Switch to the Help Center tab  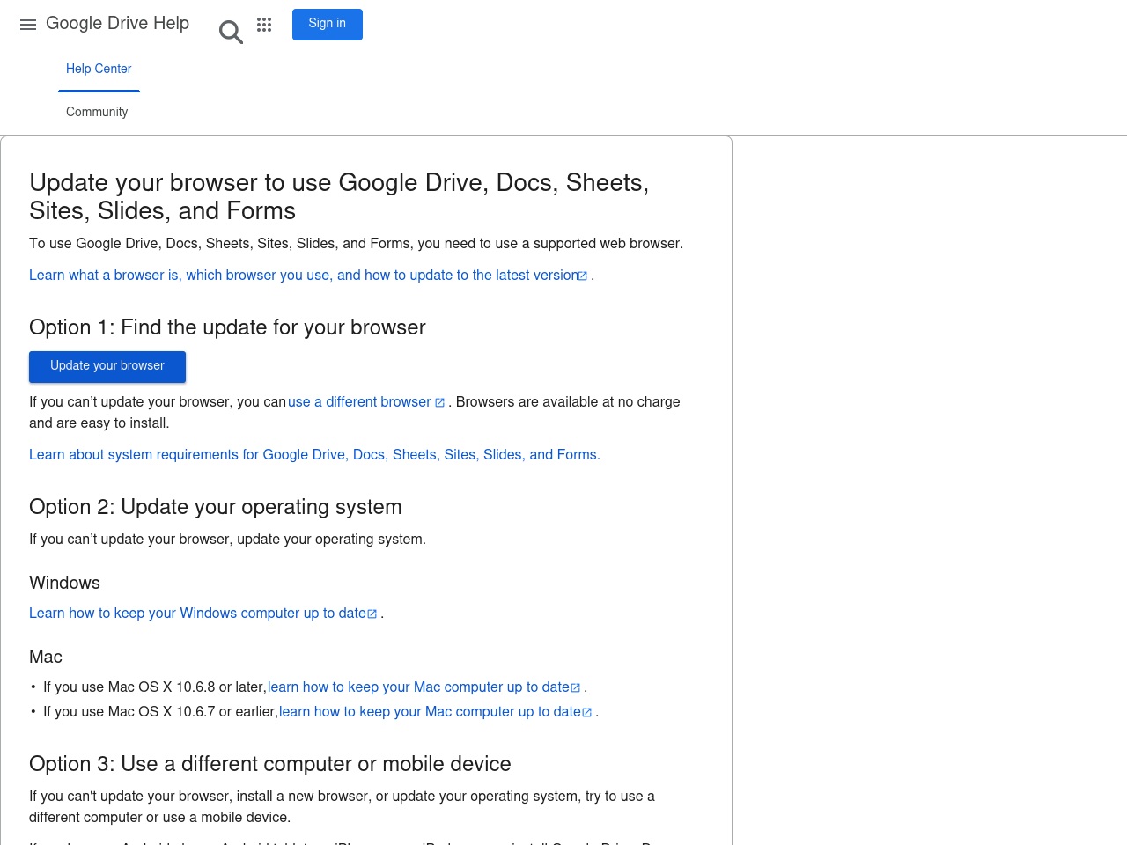click(x=99, y=70)
